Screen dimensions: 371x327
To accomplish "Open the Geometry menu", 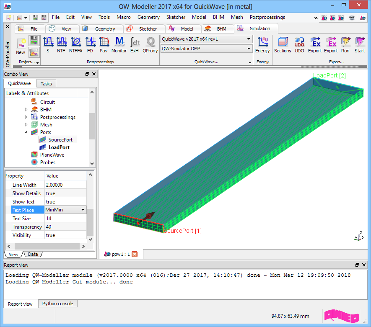I will tap(148, 17).
